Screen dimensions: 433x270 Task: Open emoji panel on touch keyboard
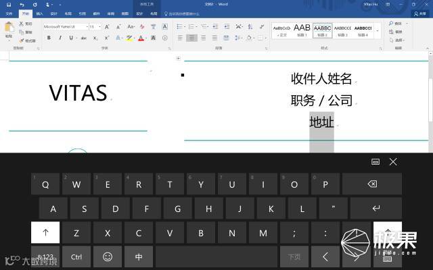point(108,256)
